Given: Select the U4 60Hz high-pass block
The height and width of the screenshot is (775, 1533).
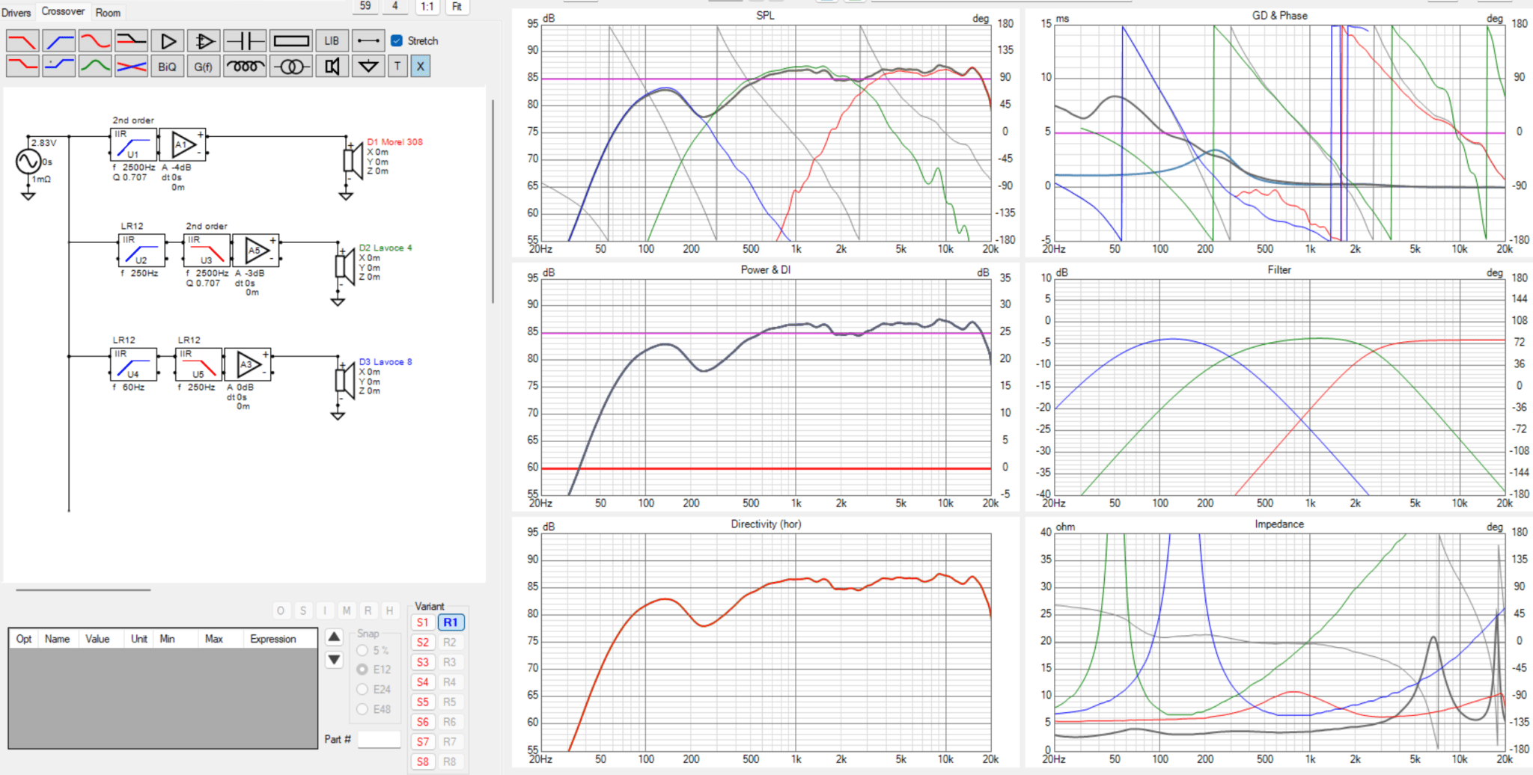Looking at the screenshot, I should [133, 364].
